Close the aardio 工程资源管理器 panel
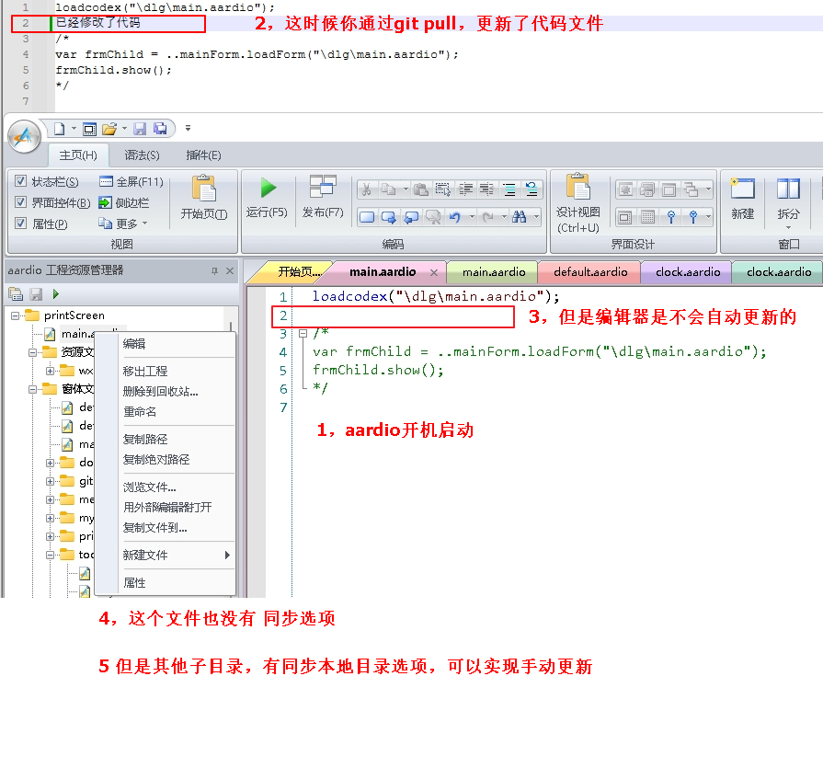The width and height of the screenshot is (823, 768). 229,271
